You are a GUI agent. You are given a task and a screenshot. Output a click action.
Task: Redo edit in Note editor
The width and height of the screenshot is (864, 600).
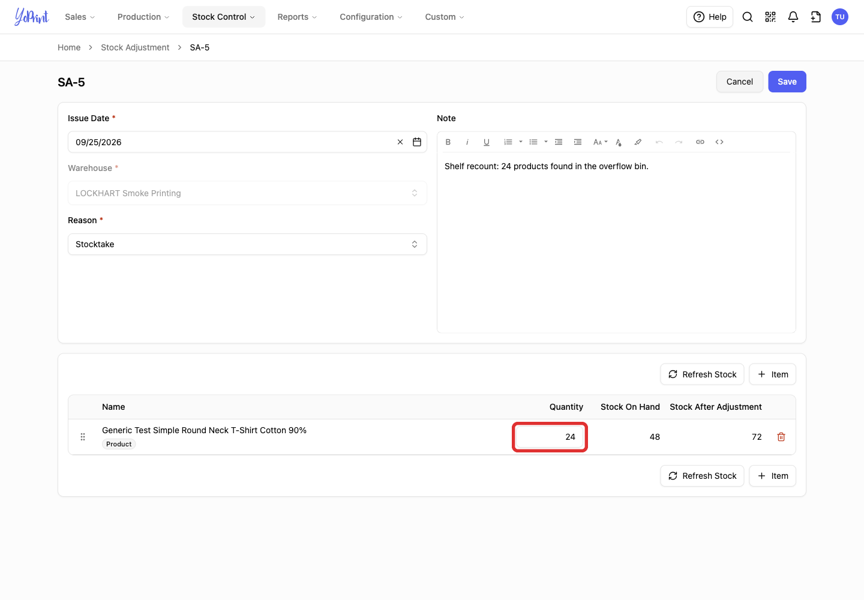[x=679, y=142]
